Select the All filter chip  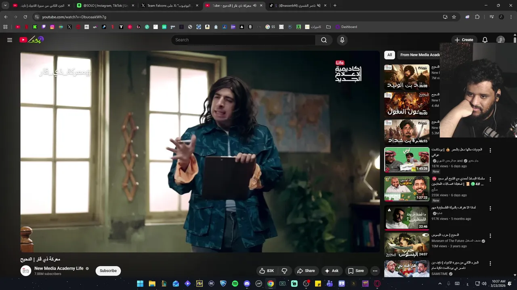pyautogui.click(x=389, y=55)
